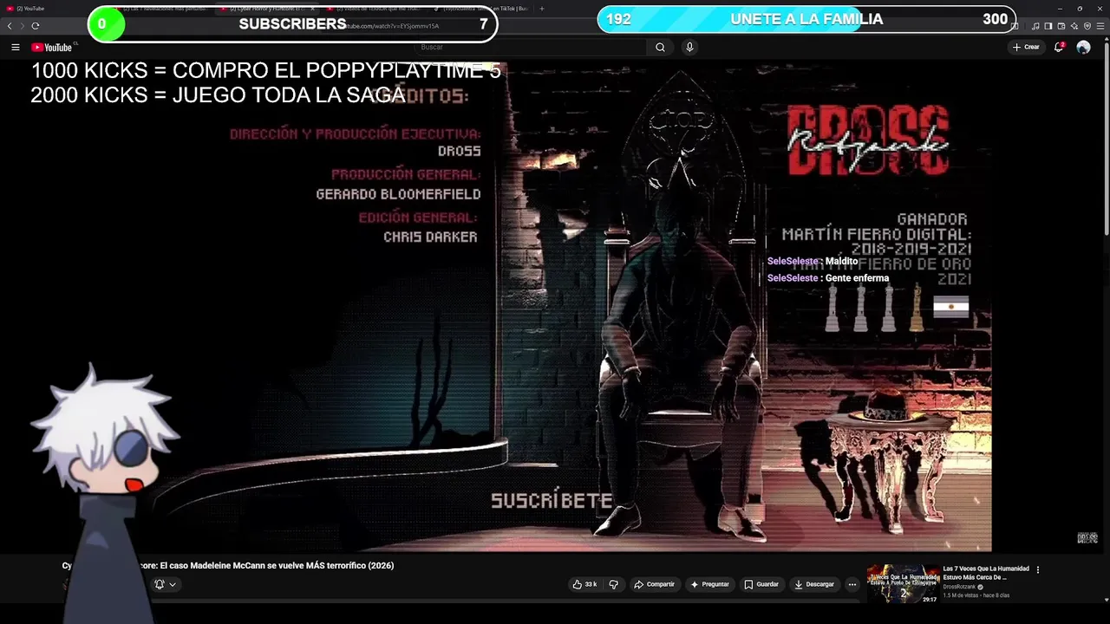Open the browser AI sparkle icon

point(1074,26)
